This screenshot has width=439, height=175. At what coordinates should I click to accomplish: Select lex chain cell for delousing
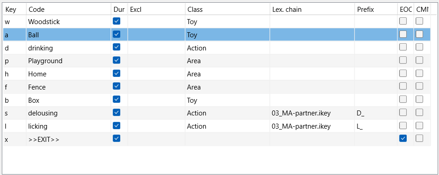(x=312, y=113)
